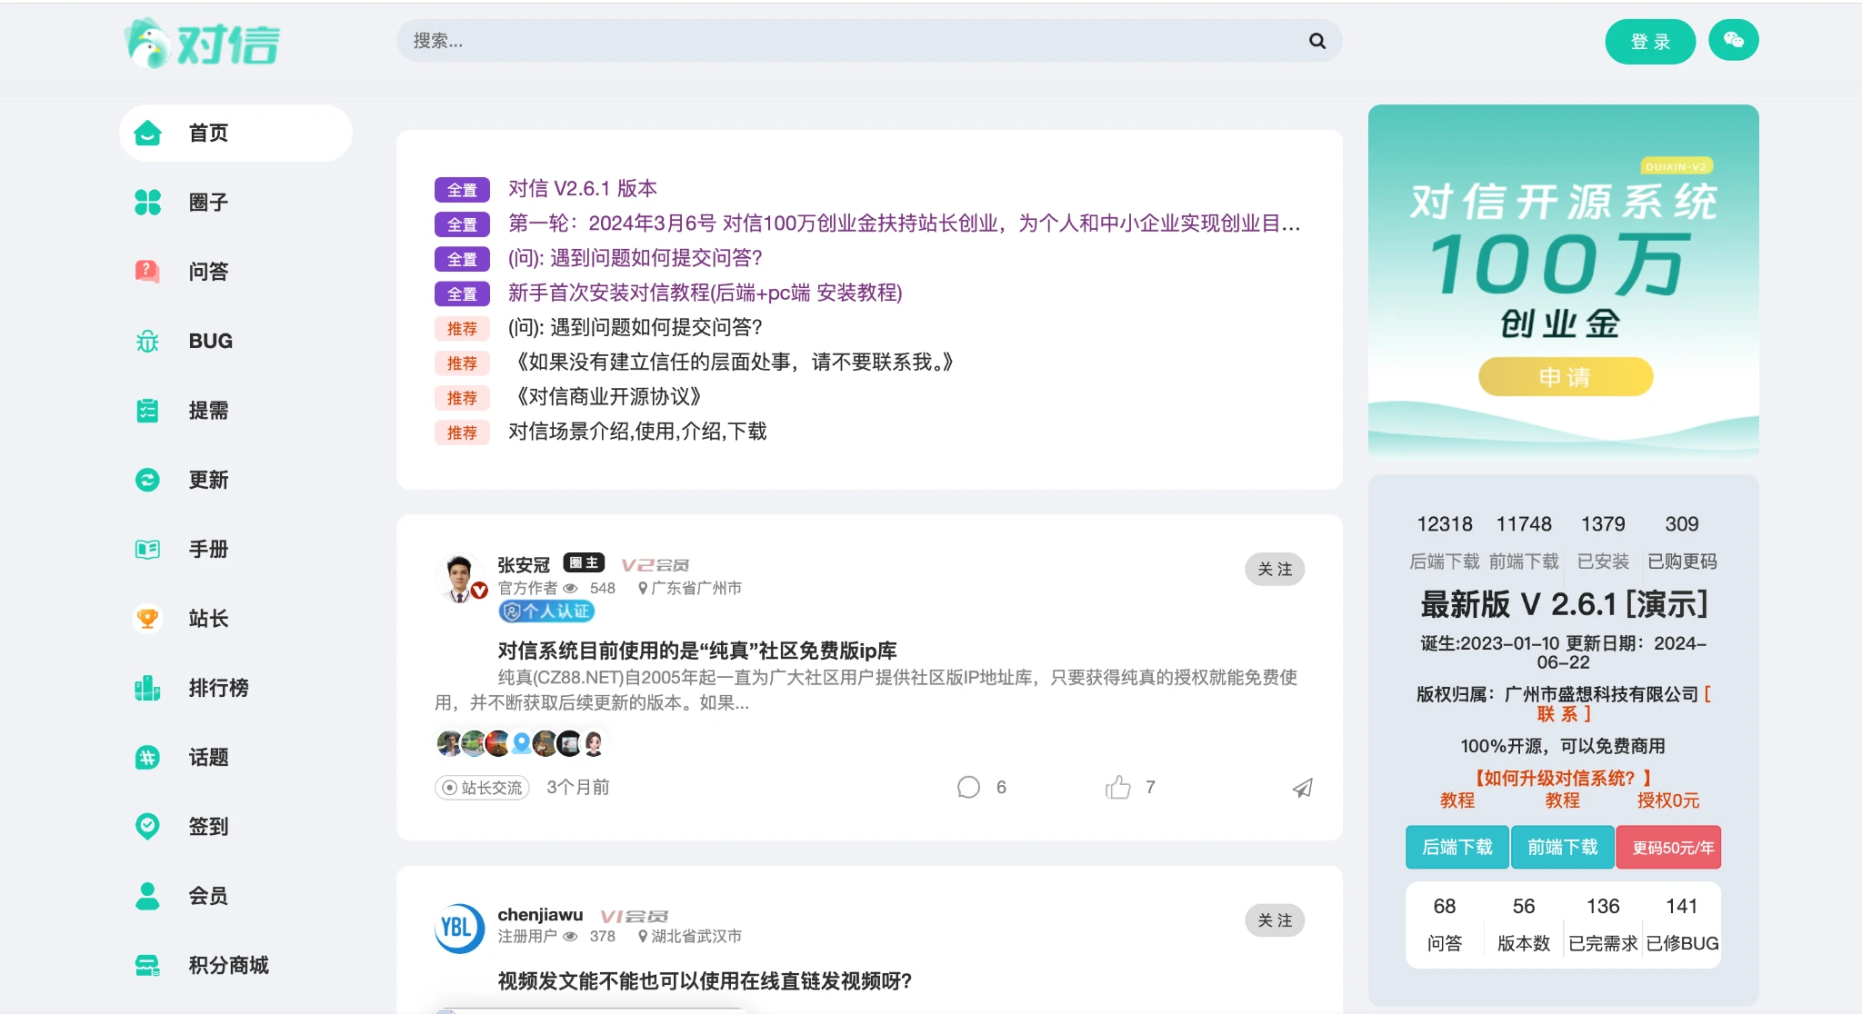Viewport: 1862px width, 1014px height.
Task: Click the 更码50元/年 button
Action: tap(1669, 847)
